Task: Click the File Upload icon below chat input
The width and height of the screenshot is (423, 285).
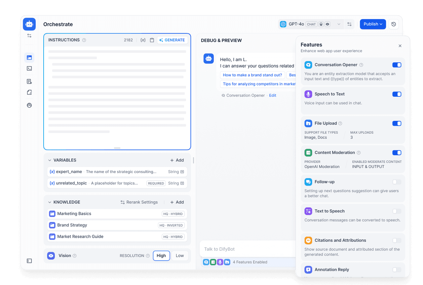Action: pyautogui.click(x=227, y=262)
